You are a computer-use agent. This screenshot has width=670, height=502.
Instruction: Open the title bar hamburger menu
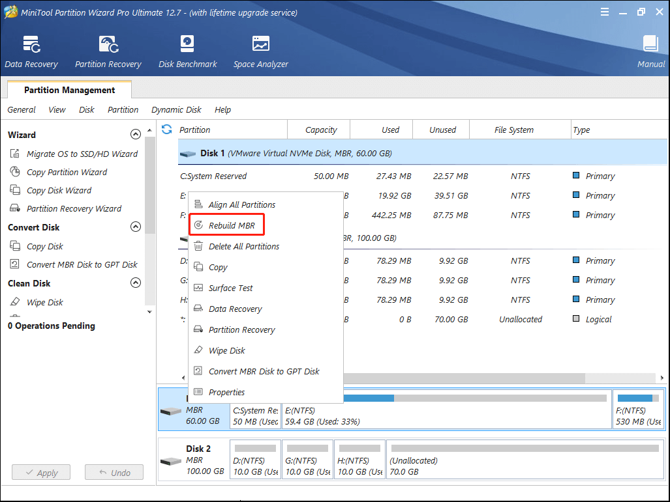point(605,11)
